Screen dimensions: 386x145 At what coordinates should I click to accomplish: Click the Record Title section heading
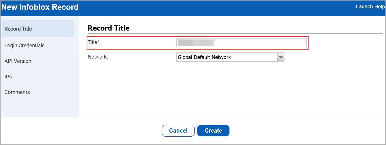pyautogui.click(x=109, y=28)
